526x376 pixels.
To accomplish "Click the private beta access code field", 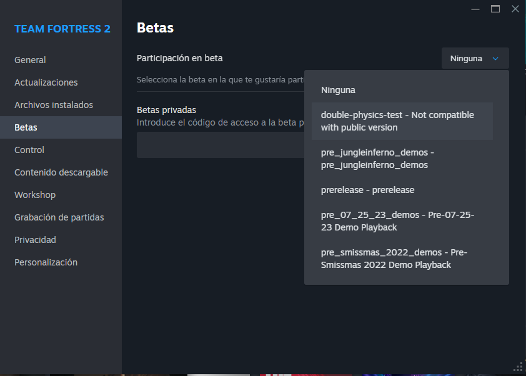I will (x=219, y=144).
